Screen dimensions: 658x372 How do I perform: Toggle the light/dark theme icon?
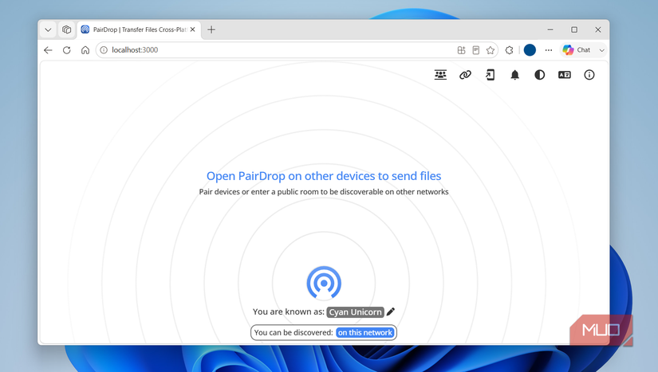(540, 75)
